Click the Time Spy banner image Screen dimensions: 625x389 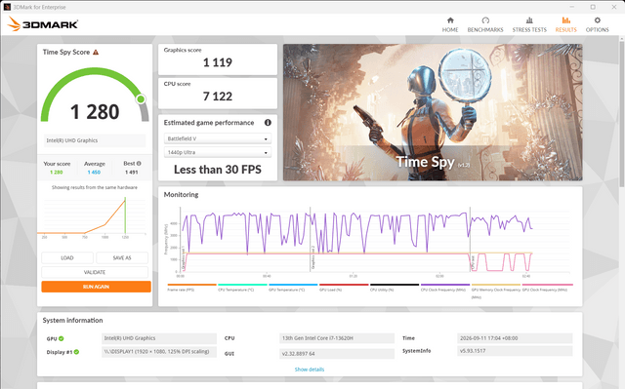(433, 112)
